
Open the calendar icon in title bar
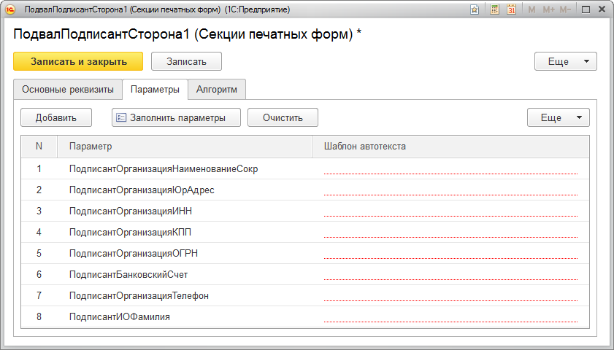(x=512, y=10)
